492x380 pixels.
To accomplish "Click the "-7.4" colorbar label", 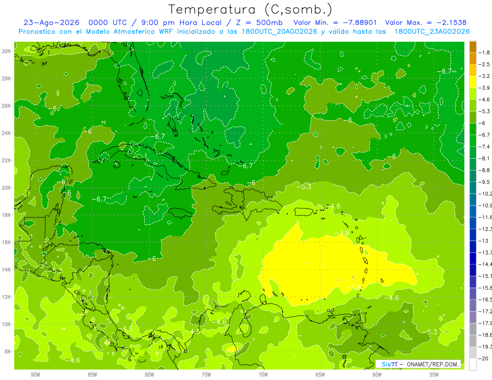I will tap(485, 146).
